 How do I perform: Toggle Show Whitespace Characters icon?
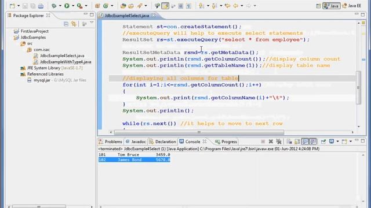click(x=188, y=6)
